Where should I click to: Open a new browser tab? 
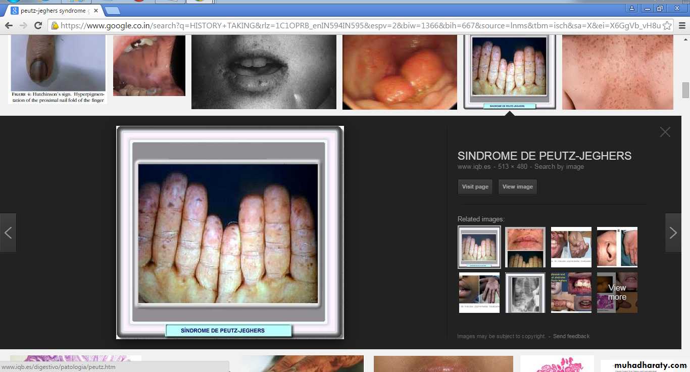click(112, 11)
